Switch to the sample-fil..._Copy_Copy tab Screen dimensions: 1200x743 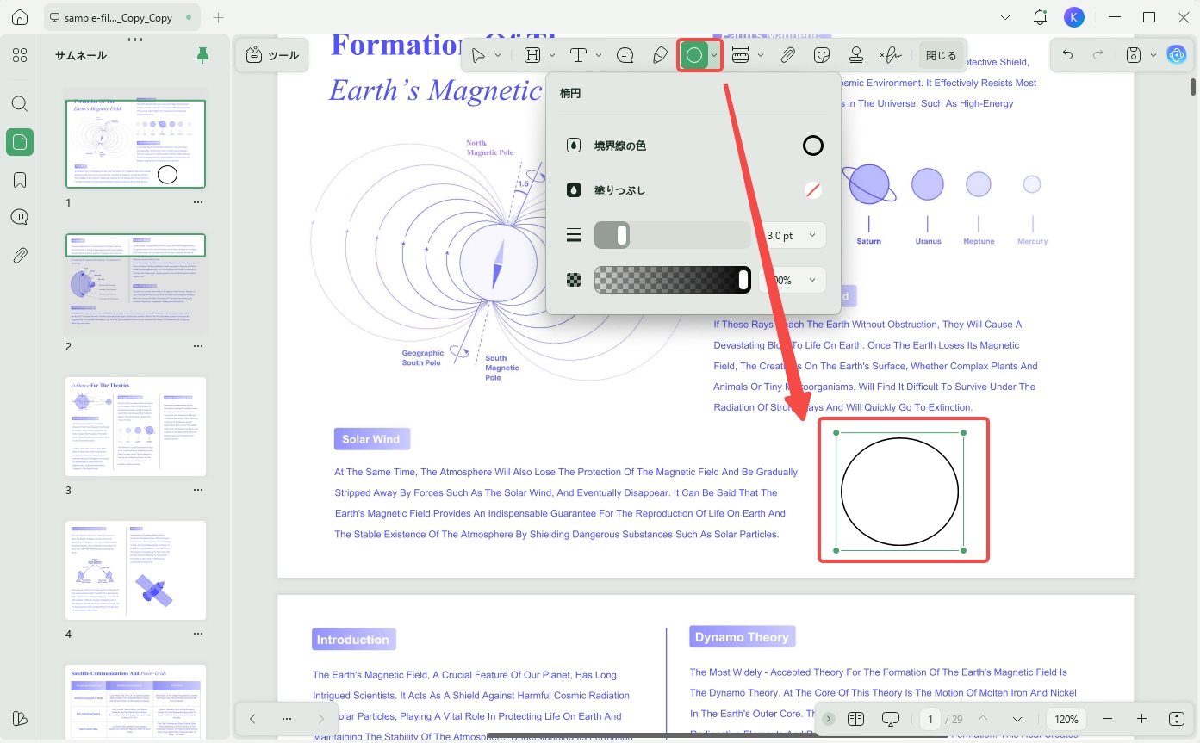click(x=111, y=17)
